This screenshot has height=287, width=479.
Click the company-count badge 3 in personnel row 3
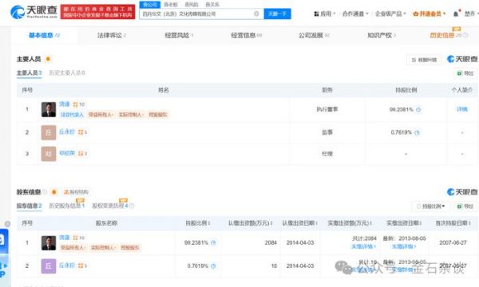[x=83, y=153]
